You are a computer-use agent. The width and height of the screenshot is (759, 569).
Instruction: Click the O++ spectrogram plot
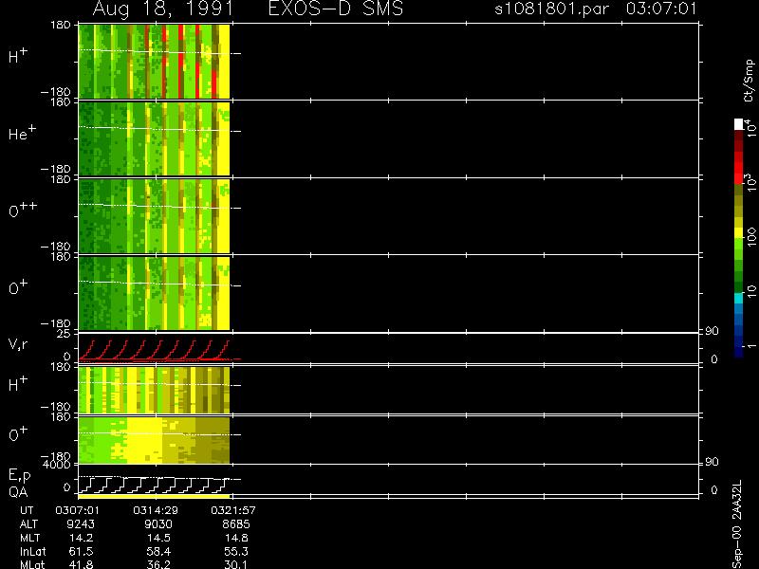tap(154, 216)
